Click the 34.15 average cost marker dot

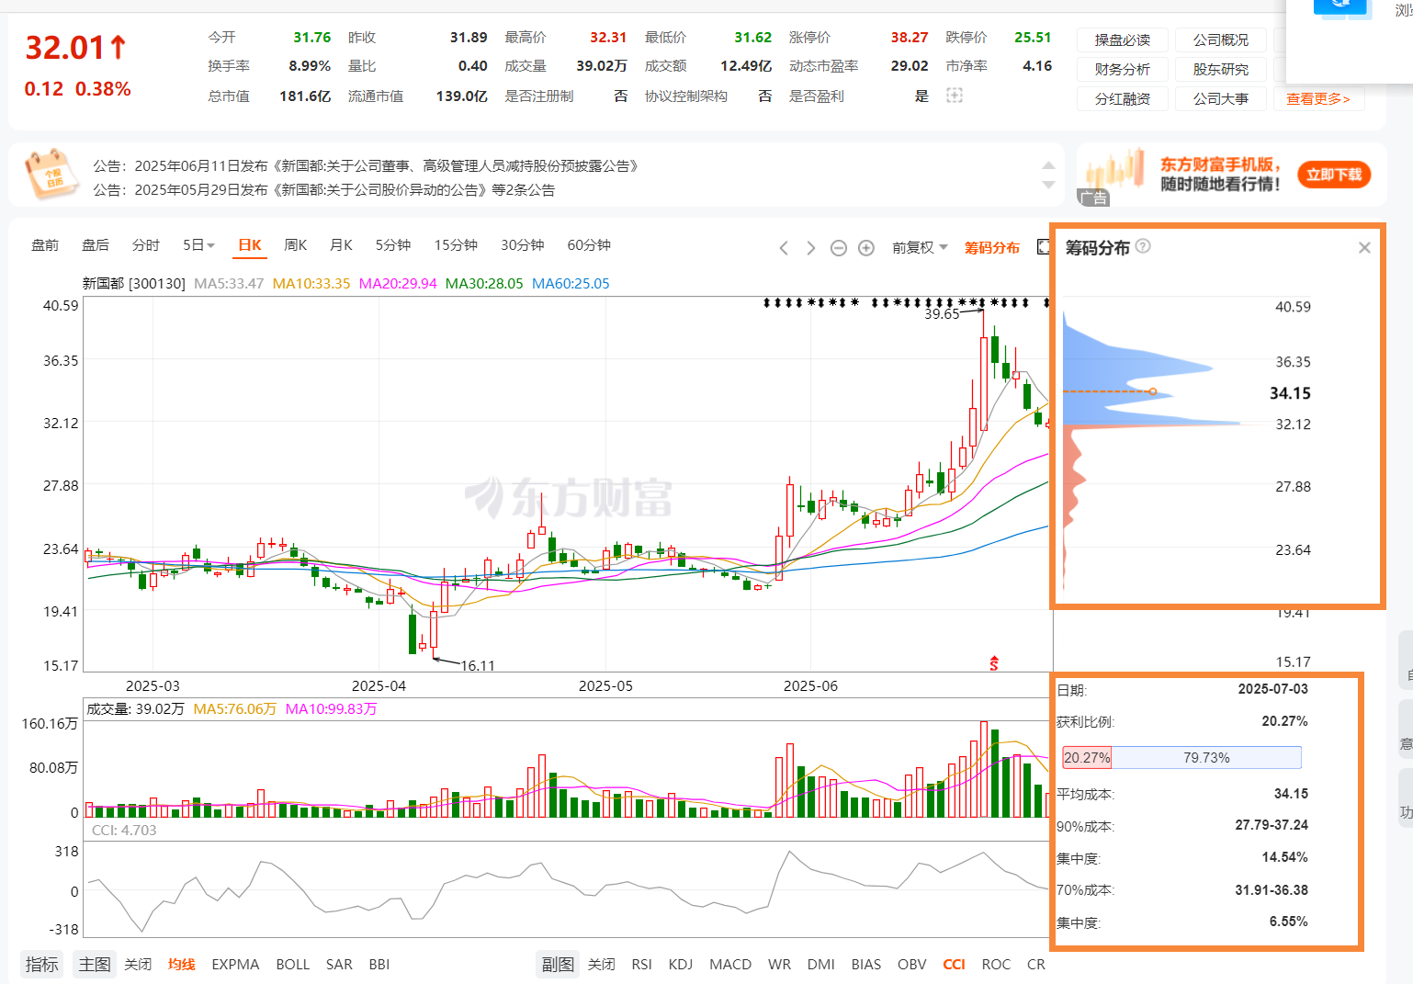pyautogui.click(x=1153, y=391)
